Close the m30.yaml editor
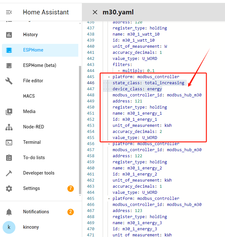Image resolution: width=225 pixels, height=237 pixels. coord(95,12)
